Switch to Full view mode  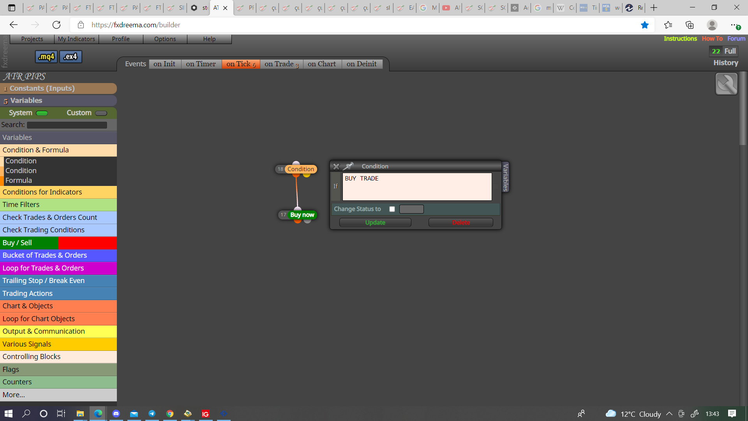(x=730, y=51)
